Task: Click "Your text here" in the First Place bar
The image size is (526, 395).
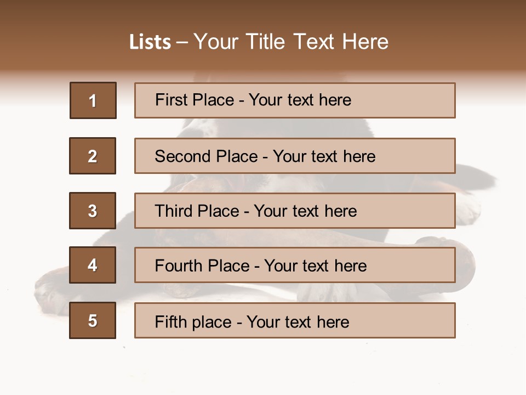Action: (x=300, y=100)
